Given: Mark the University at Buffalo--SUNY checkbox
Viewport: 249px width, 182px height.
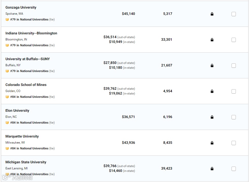Looking at the screenshot, I should [x=234, y=66].
